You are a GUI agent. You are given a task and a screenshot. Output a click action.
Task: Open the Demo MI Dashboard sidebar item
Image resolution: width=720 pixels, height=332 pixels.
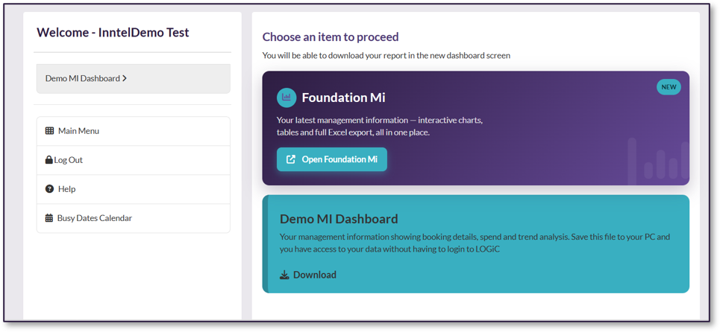point(133,79)
